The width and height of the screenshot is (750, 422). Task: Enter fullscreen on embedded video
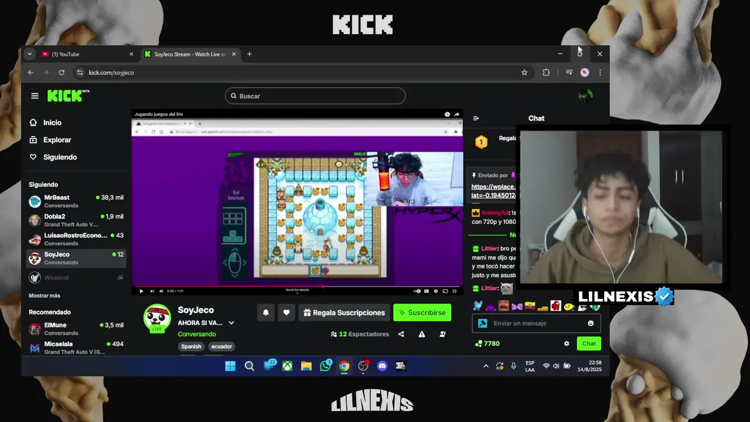455,291
